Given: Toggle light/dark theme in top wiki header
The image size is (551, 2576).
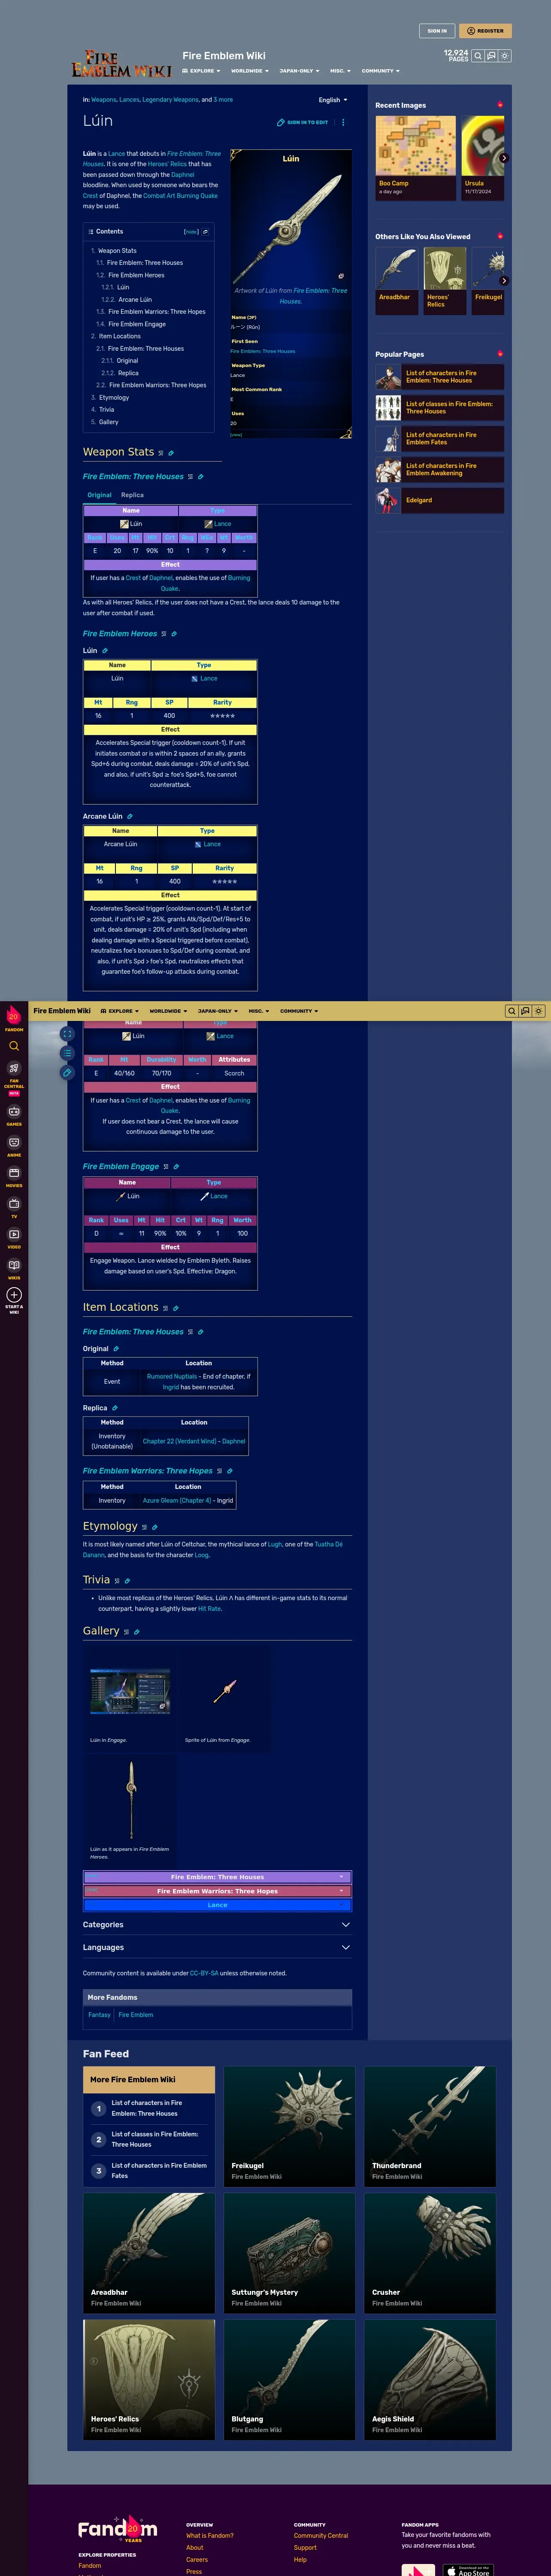Looking at the screenshot, I should [505, 56].
